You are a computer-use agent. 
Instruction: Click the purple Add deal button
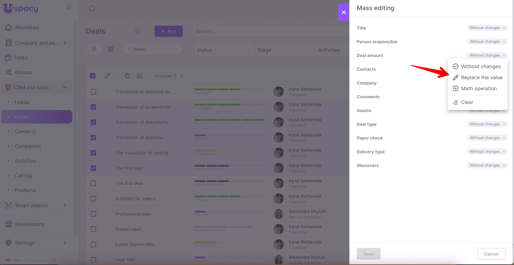pyautogui.click(x=168, y=31)
